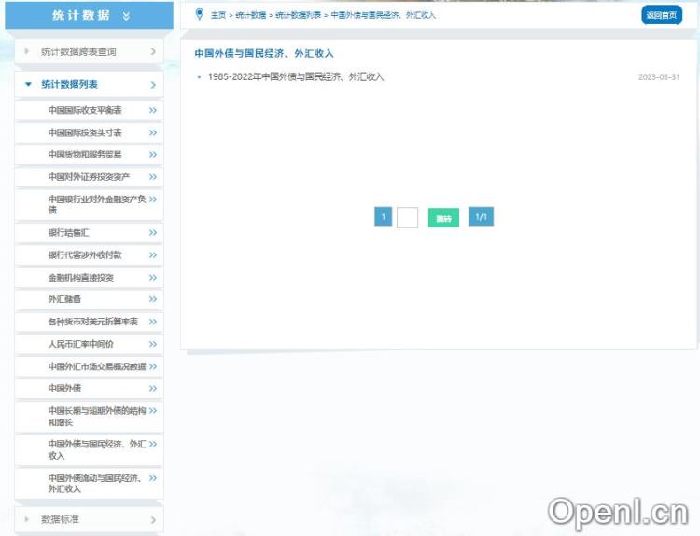The image size is (700, 536).
Task: Collapse the 统计数据 header double-chevron
Action: 126,16
